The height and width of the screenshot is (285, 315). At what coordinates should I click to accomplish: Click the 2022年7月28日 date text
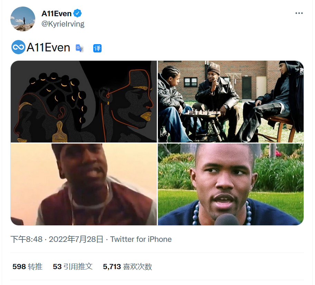pyautogui.click(x=76, y=239)
